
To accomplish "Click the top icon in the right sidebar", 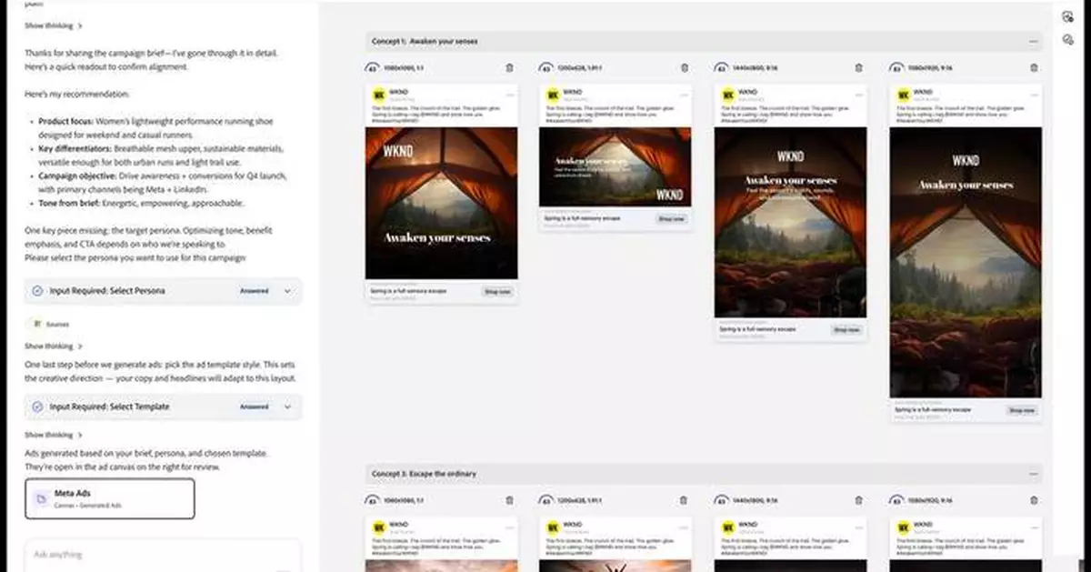I will pyautogui.click(x=1070, y=15).
